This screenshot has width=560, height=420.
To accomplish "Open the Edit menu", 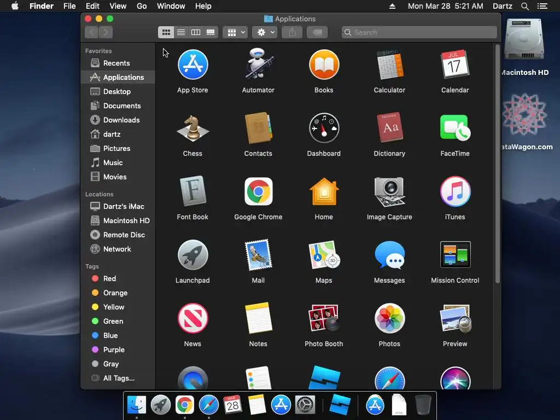I will (92, 6).
